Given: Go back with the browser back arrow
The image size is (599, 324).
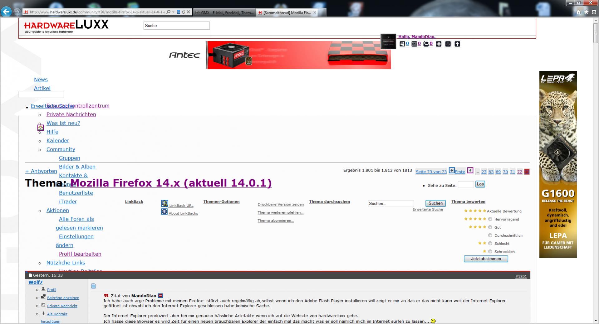Looking at the screenshot, I should click(6, 12).
